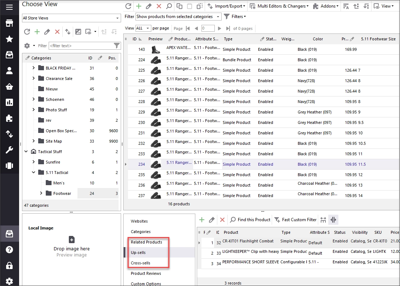Viewport: 400px width, 286px height.
Task: Select the PERFORMANCE SHORT SLEEVE row
Action: (x=298, y=264)
